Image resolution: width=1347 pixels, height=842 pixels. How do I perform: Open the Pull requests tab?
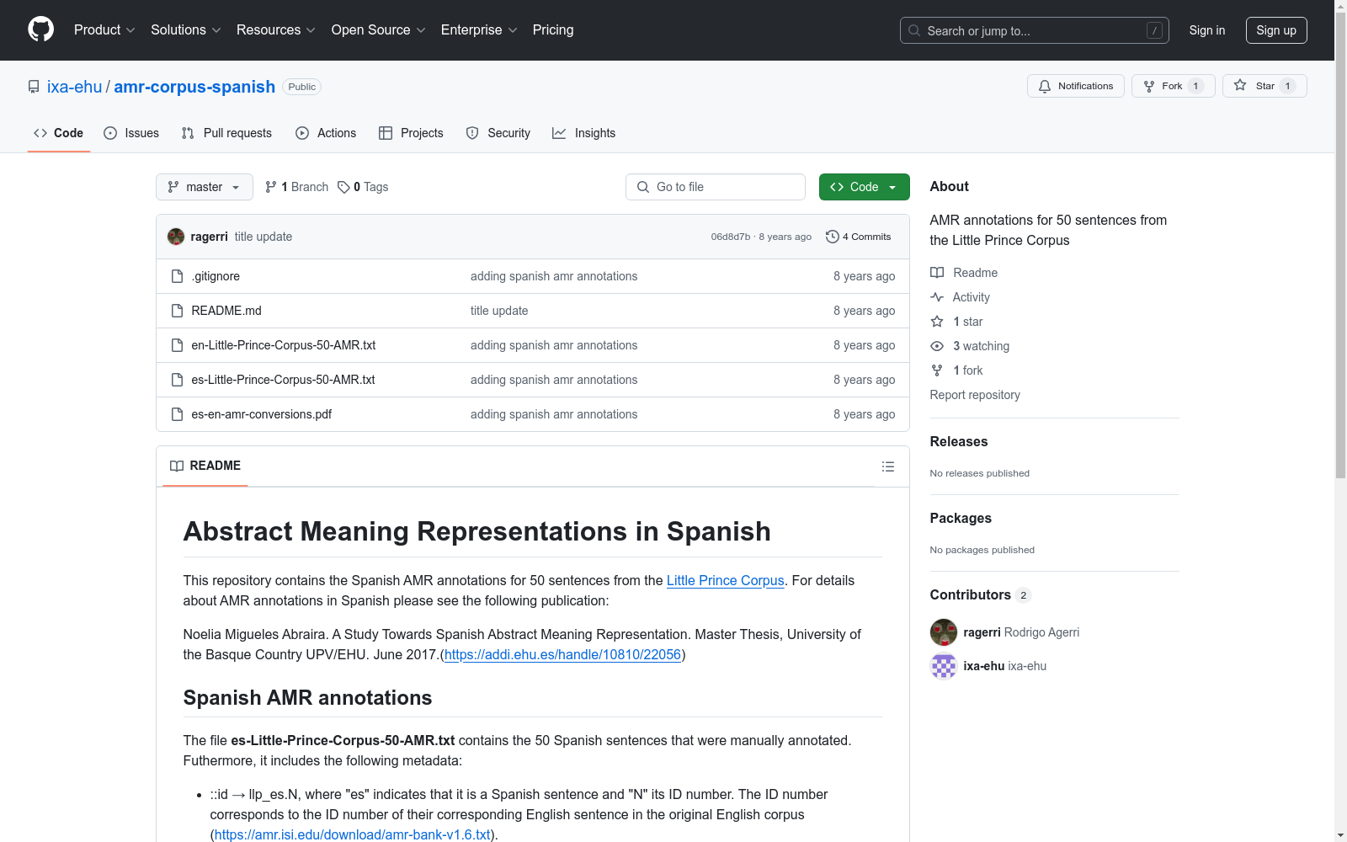[x=226, y=133]
